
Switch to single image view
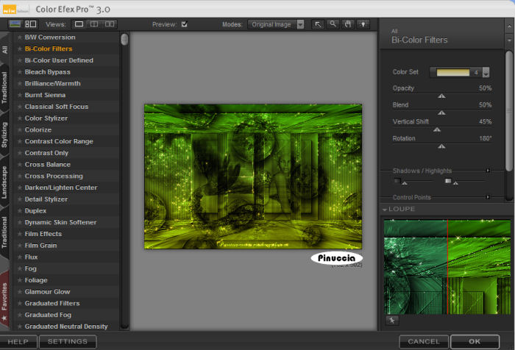(79, 24)
